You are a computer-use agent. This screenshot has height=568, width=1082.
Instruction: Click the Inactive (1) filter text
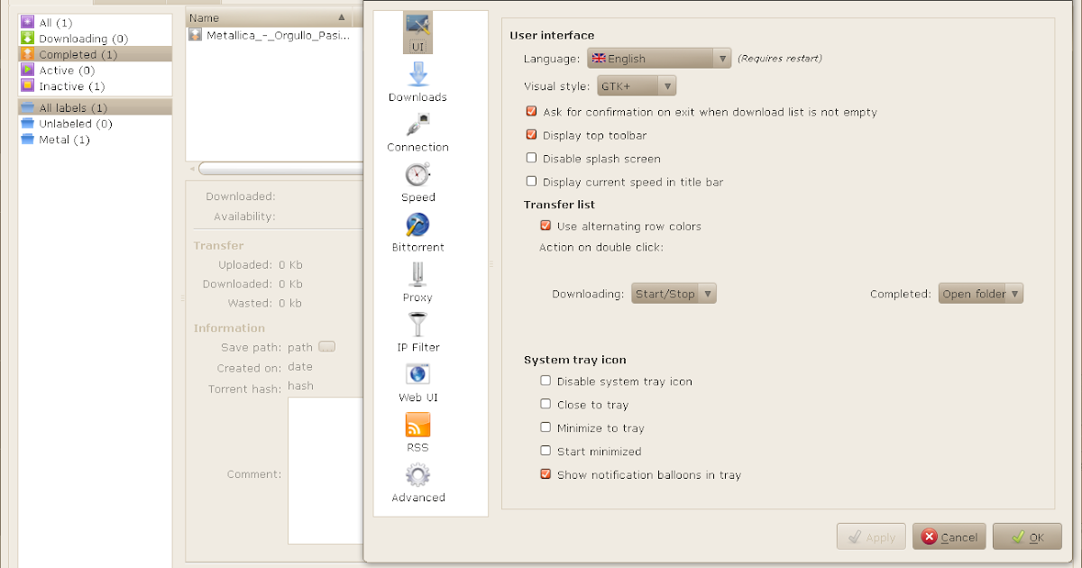(x=72, y=87)
